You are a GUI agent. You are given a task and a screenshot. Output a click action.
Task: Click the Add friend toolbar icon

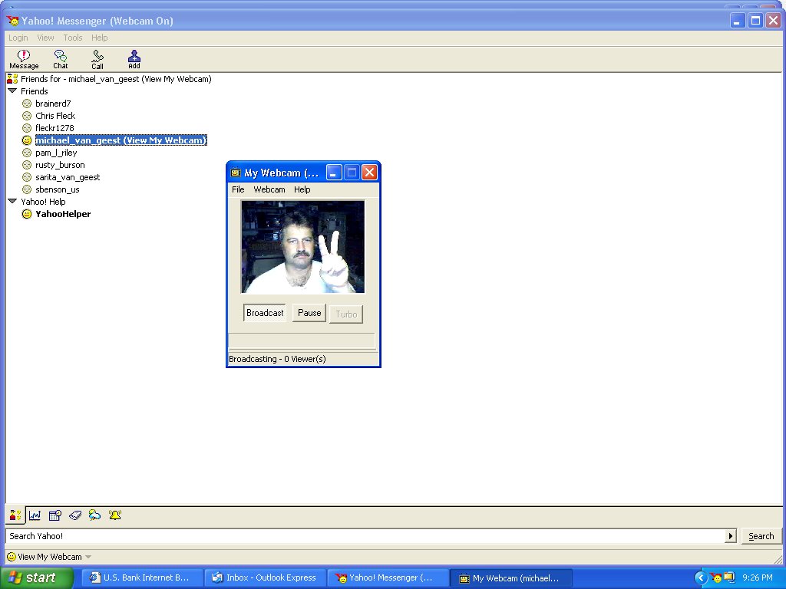(134, 59)
